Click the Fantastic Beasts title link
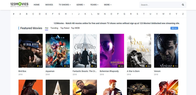This screenshot has height=95, width=196. pos(85,71)
